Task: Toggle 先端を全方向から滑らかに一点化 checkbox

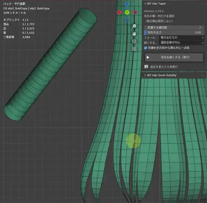Action: click(x=145, y=48)
